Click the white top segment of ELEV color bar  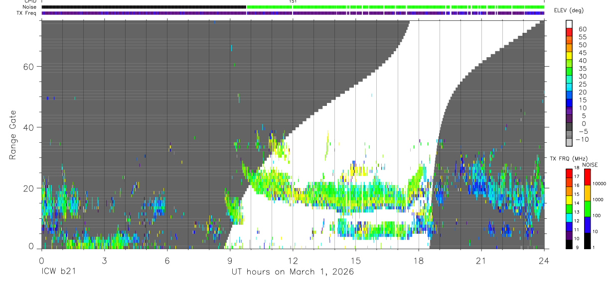point(569,24)
